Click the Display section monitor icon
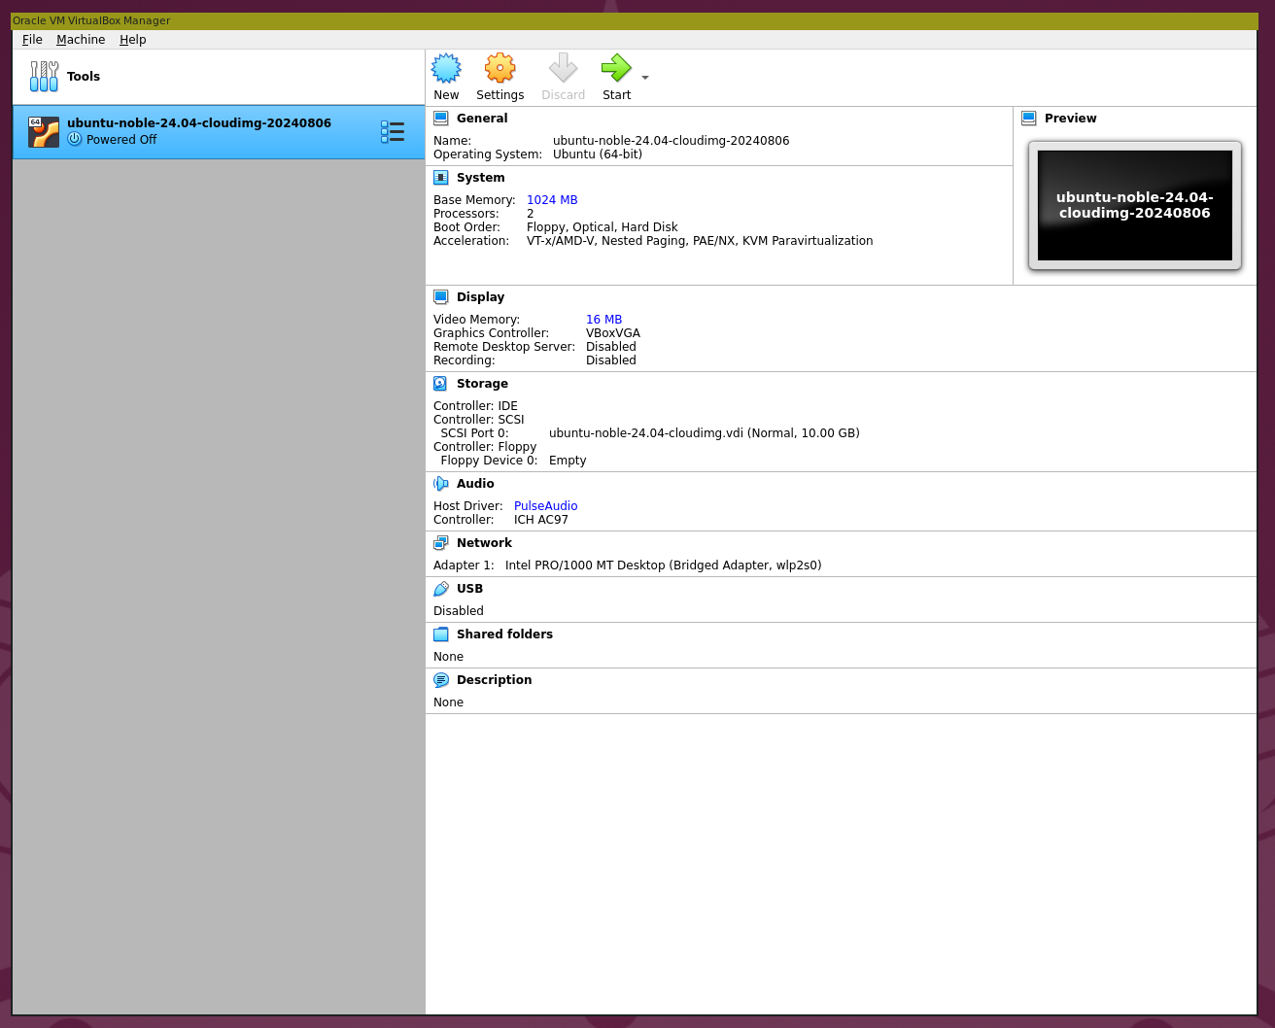Viewport: 1275px width, 1028px height. click(440, 297)
